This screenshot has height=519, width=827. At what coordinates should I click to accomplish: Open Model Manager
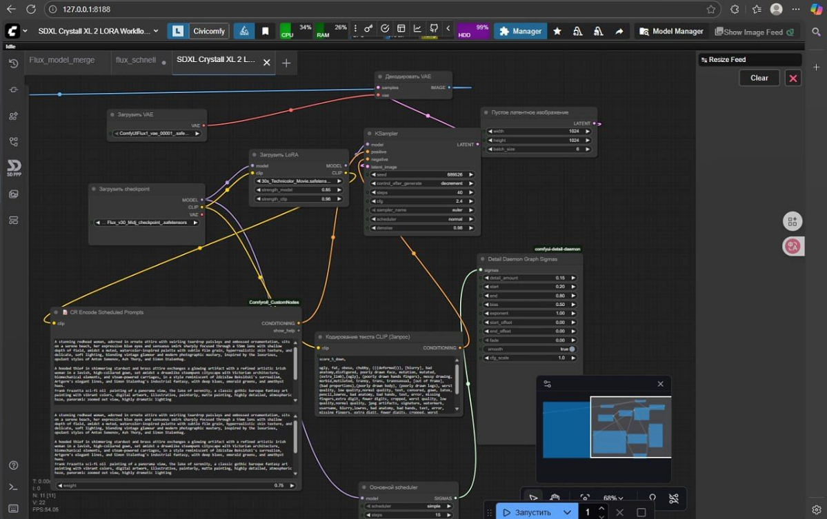(x=671, y=31)
